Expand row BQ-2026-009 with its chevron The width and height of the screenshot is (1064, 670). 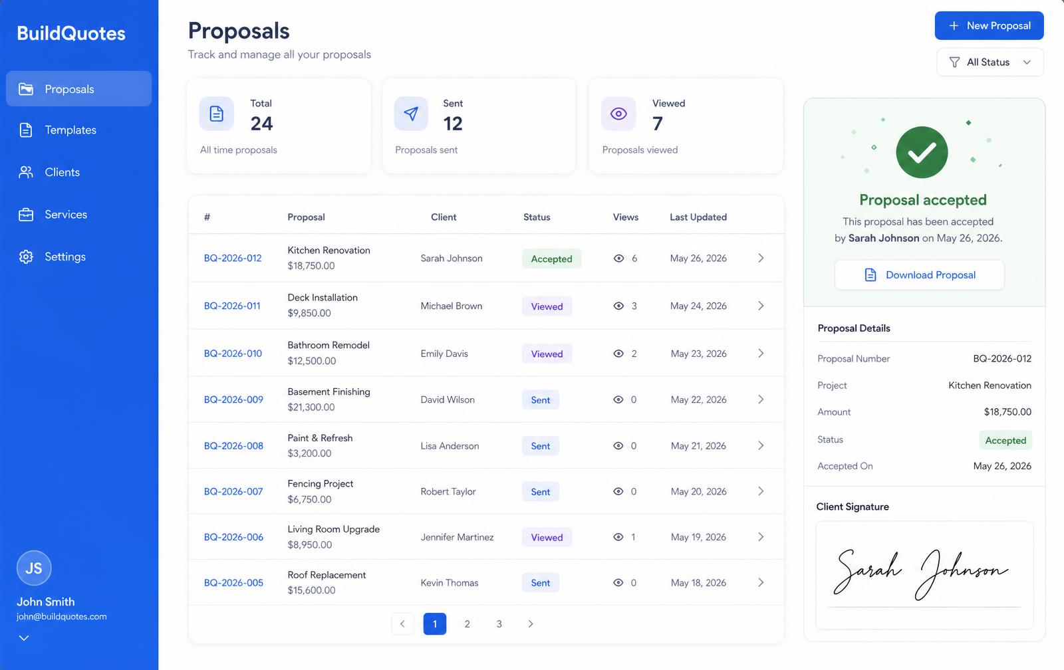tap(761, 399)
